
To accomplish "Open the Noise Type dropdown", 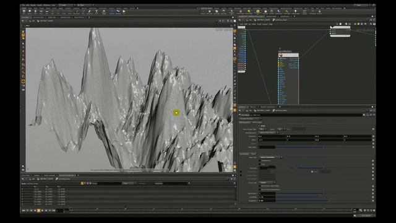I will pyautogui.click(x=271, y=157).
